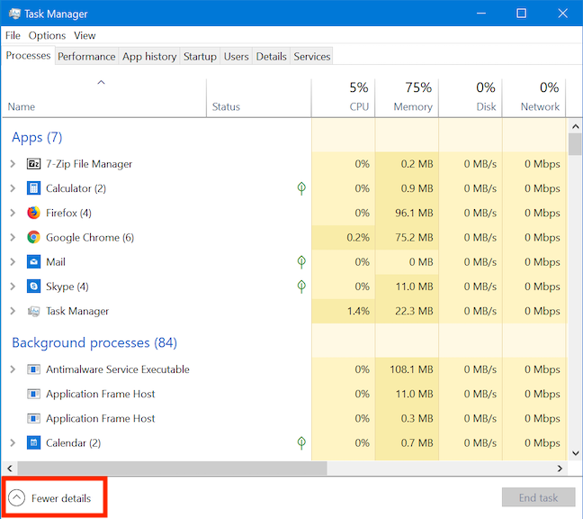Click the suspended leaf icon beside Calendar

(301, 442)
